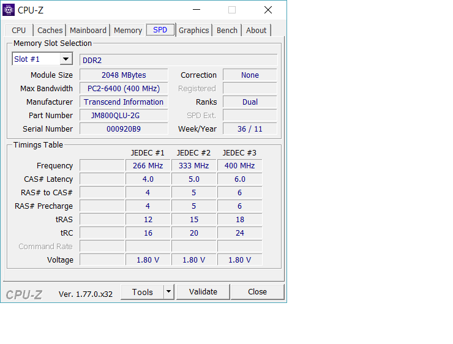Click the Timings Table group label

[38, 145]
